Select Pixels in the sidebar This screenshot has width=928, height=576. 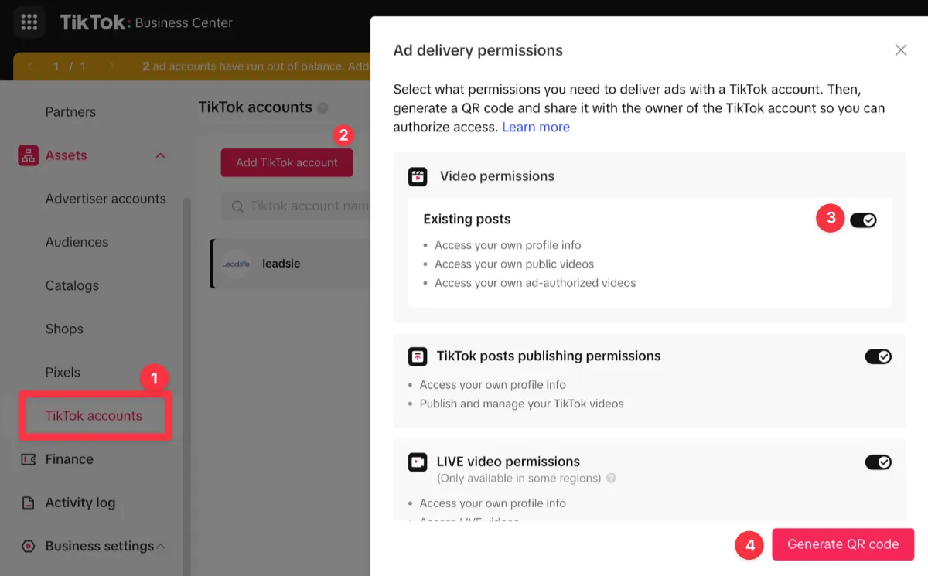64,372
